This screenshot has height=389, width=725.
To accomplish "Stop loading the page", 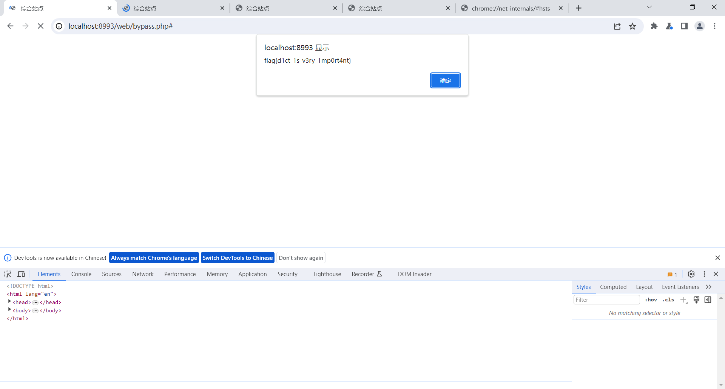I will [41, 26].
